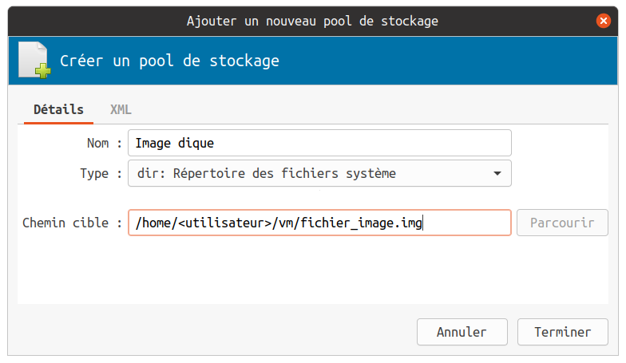The height and width of the screenshot is (363, 626).
Task: Open the Type combo box
Action: click(x=319, y=173)
